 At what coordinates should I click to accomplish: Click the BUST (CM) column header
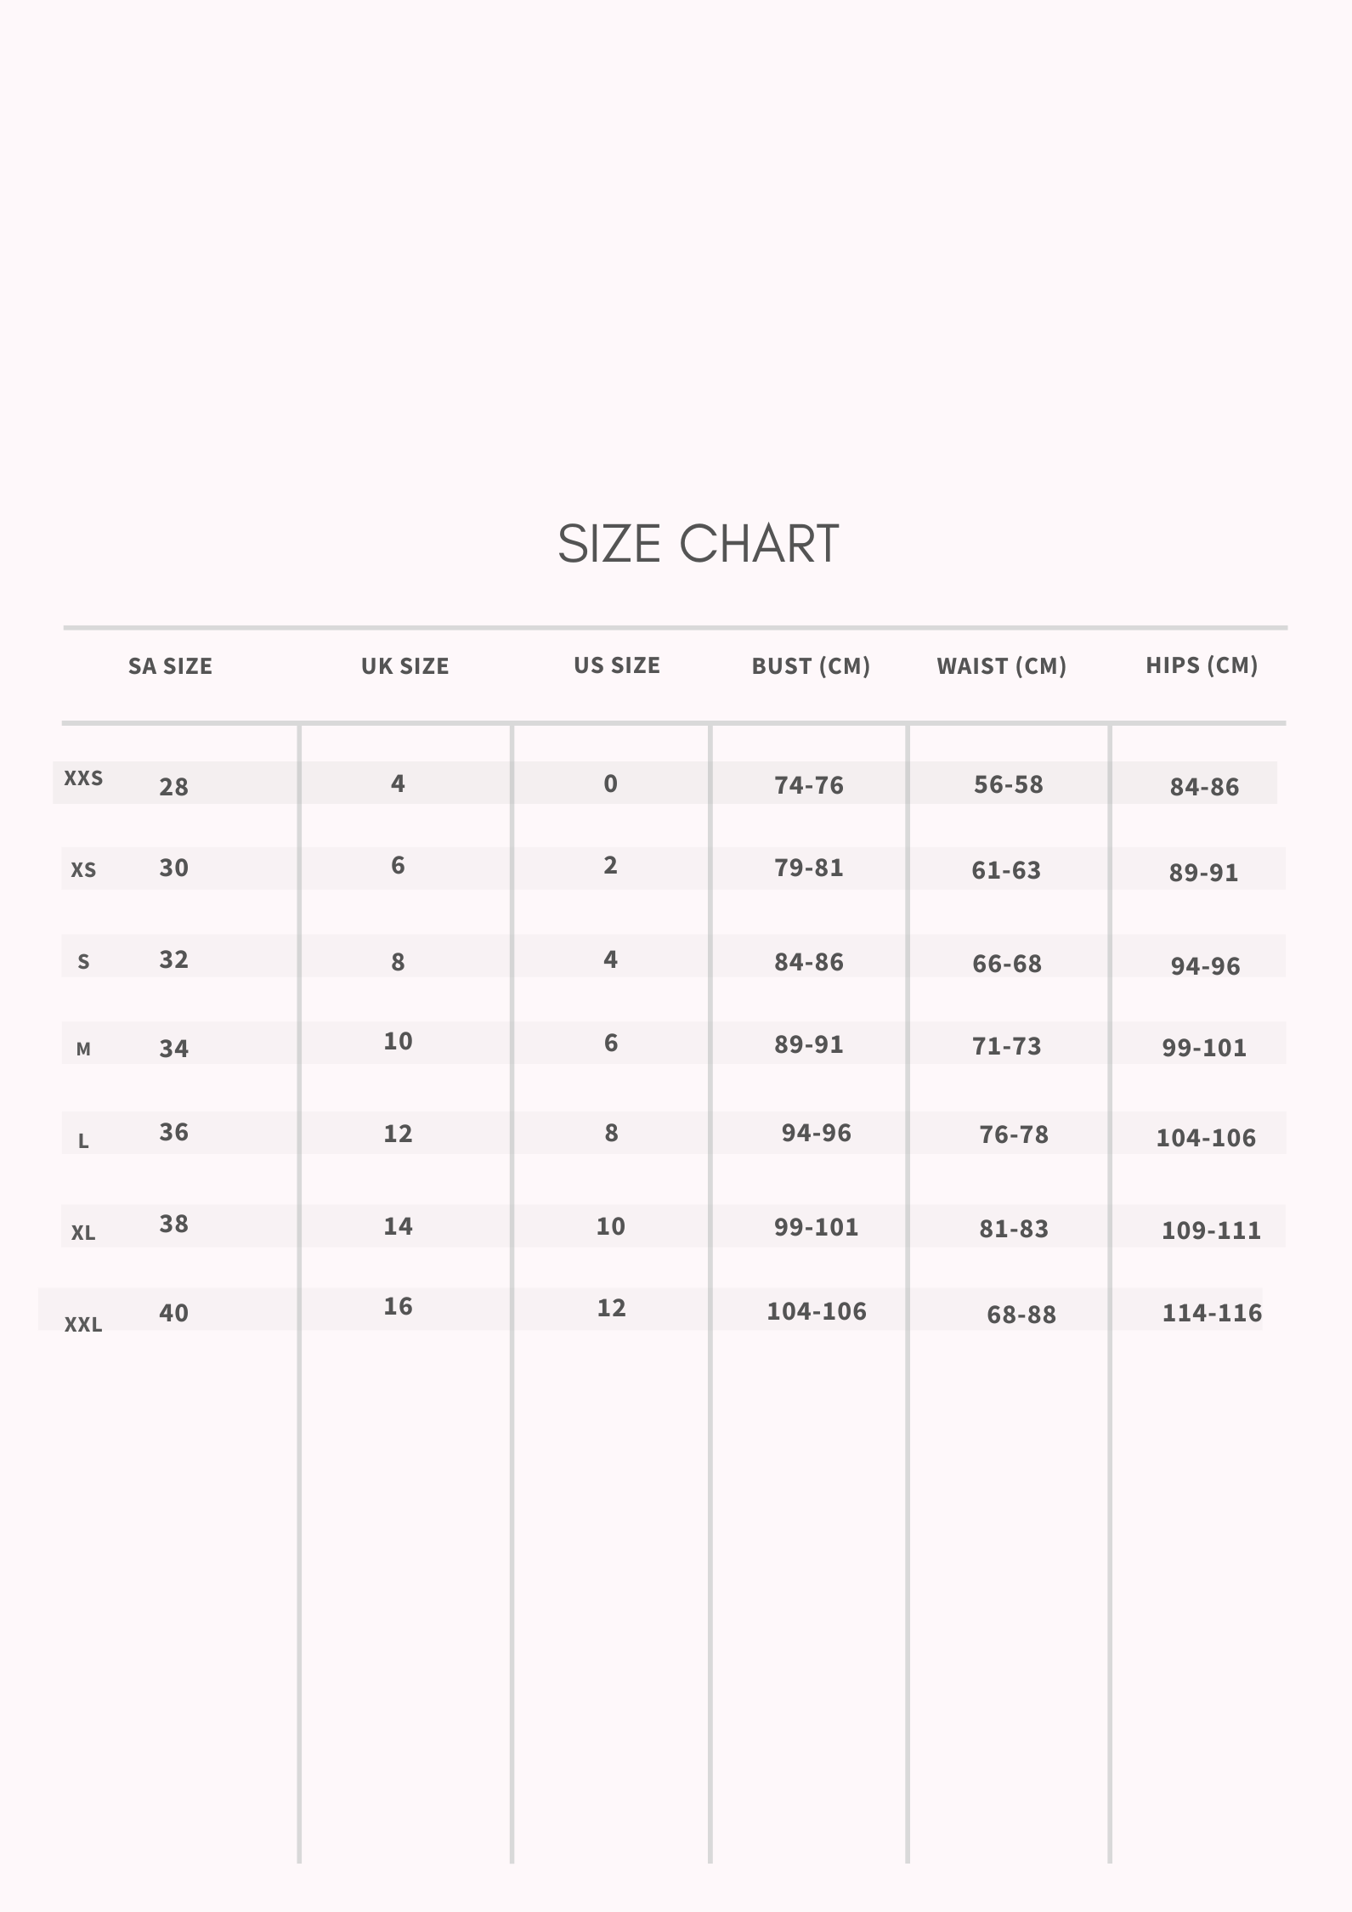(811, 666)
